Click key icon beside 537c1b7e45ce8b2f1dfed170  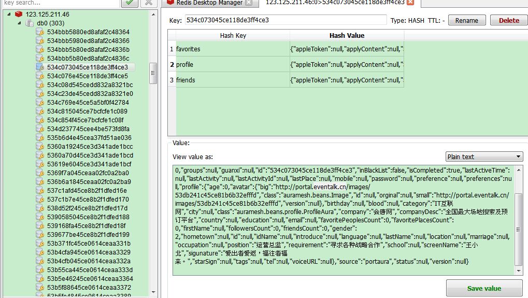coord(40,200)
